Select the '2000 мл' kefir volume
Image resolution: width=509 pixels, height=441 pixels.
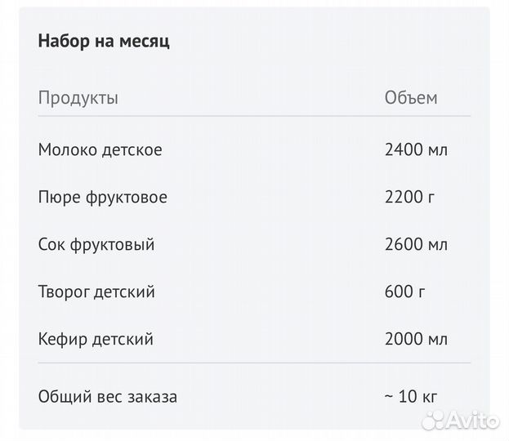pos(416,339)
